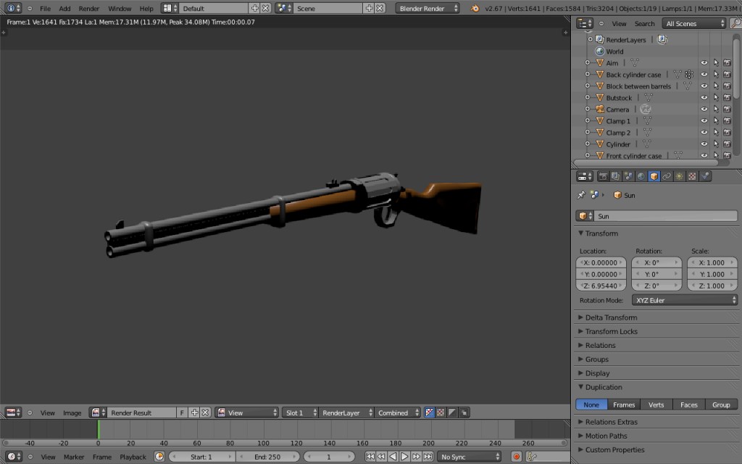Image resolution: width=742 pixels, height=464 pixels.
Task: Open the Texture properties checkered tab
Action: (x=693, y=175)
